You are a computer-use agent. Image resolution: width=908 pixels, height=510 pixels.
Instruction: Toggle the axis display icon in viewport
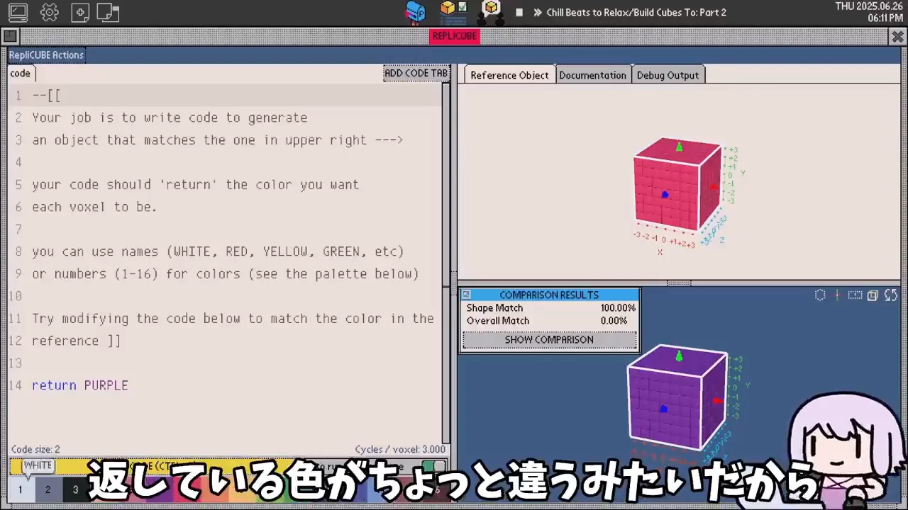[838, 295]
